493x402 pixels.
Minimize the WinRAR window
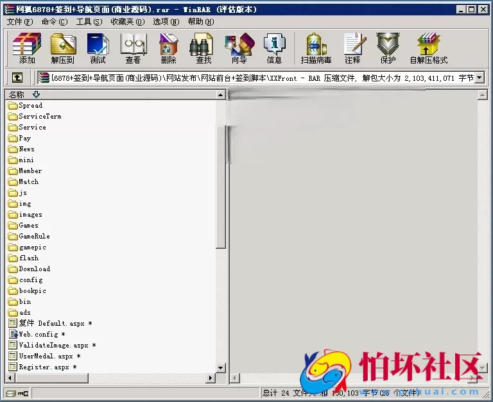462,10
